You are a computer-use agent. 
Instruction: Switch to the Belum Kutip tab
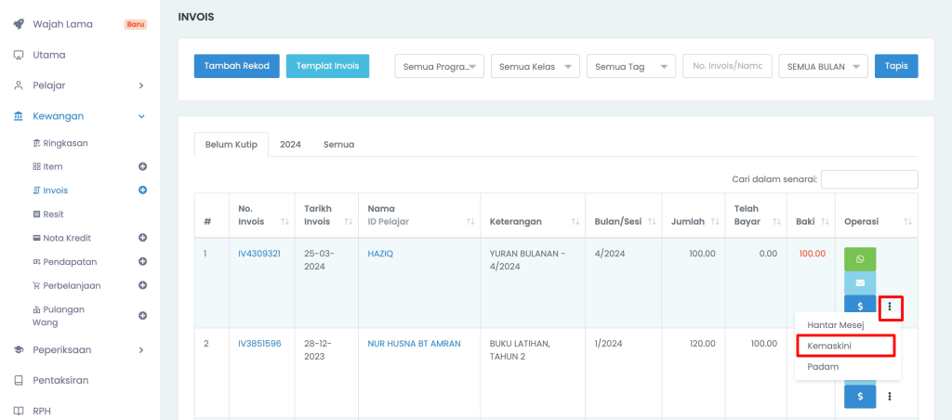231,144
